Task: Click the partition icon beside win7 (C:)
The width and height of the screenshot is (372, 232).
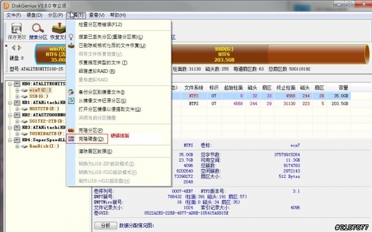Action: tap(24, 90)
